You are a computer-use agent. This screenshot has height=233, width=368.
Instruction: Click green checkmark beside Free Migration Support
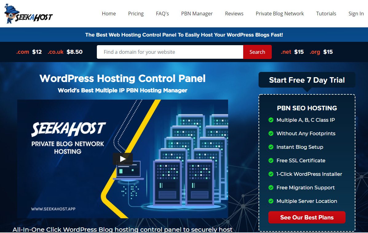271,188
